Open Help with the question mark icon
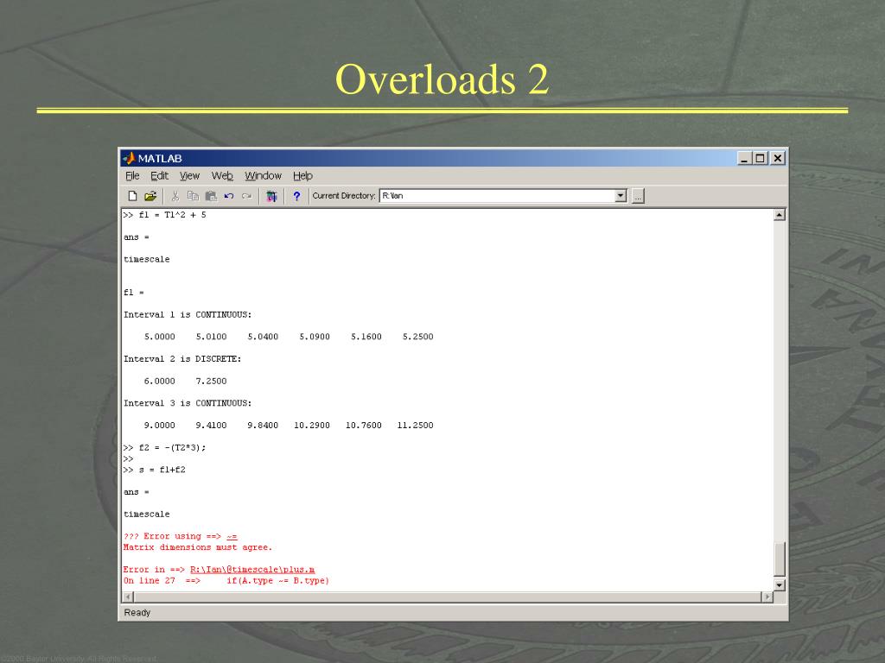 coord(296,196)
